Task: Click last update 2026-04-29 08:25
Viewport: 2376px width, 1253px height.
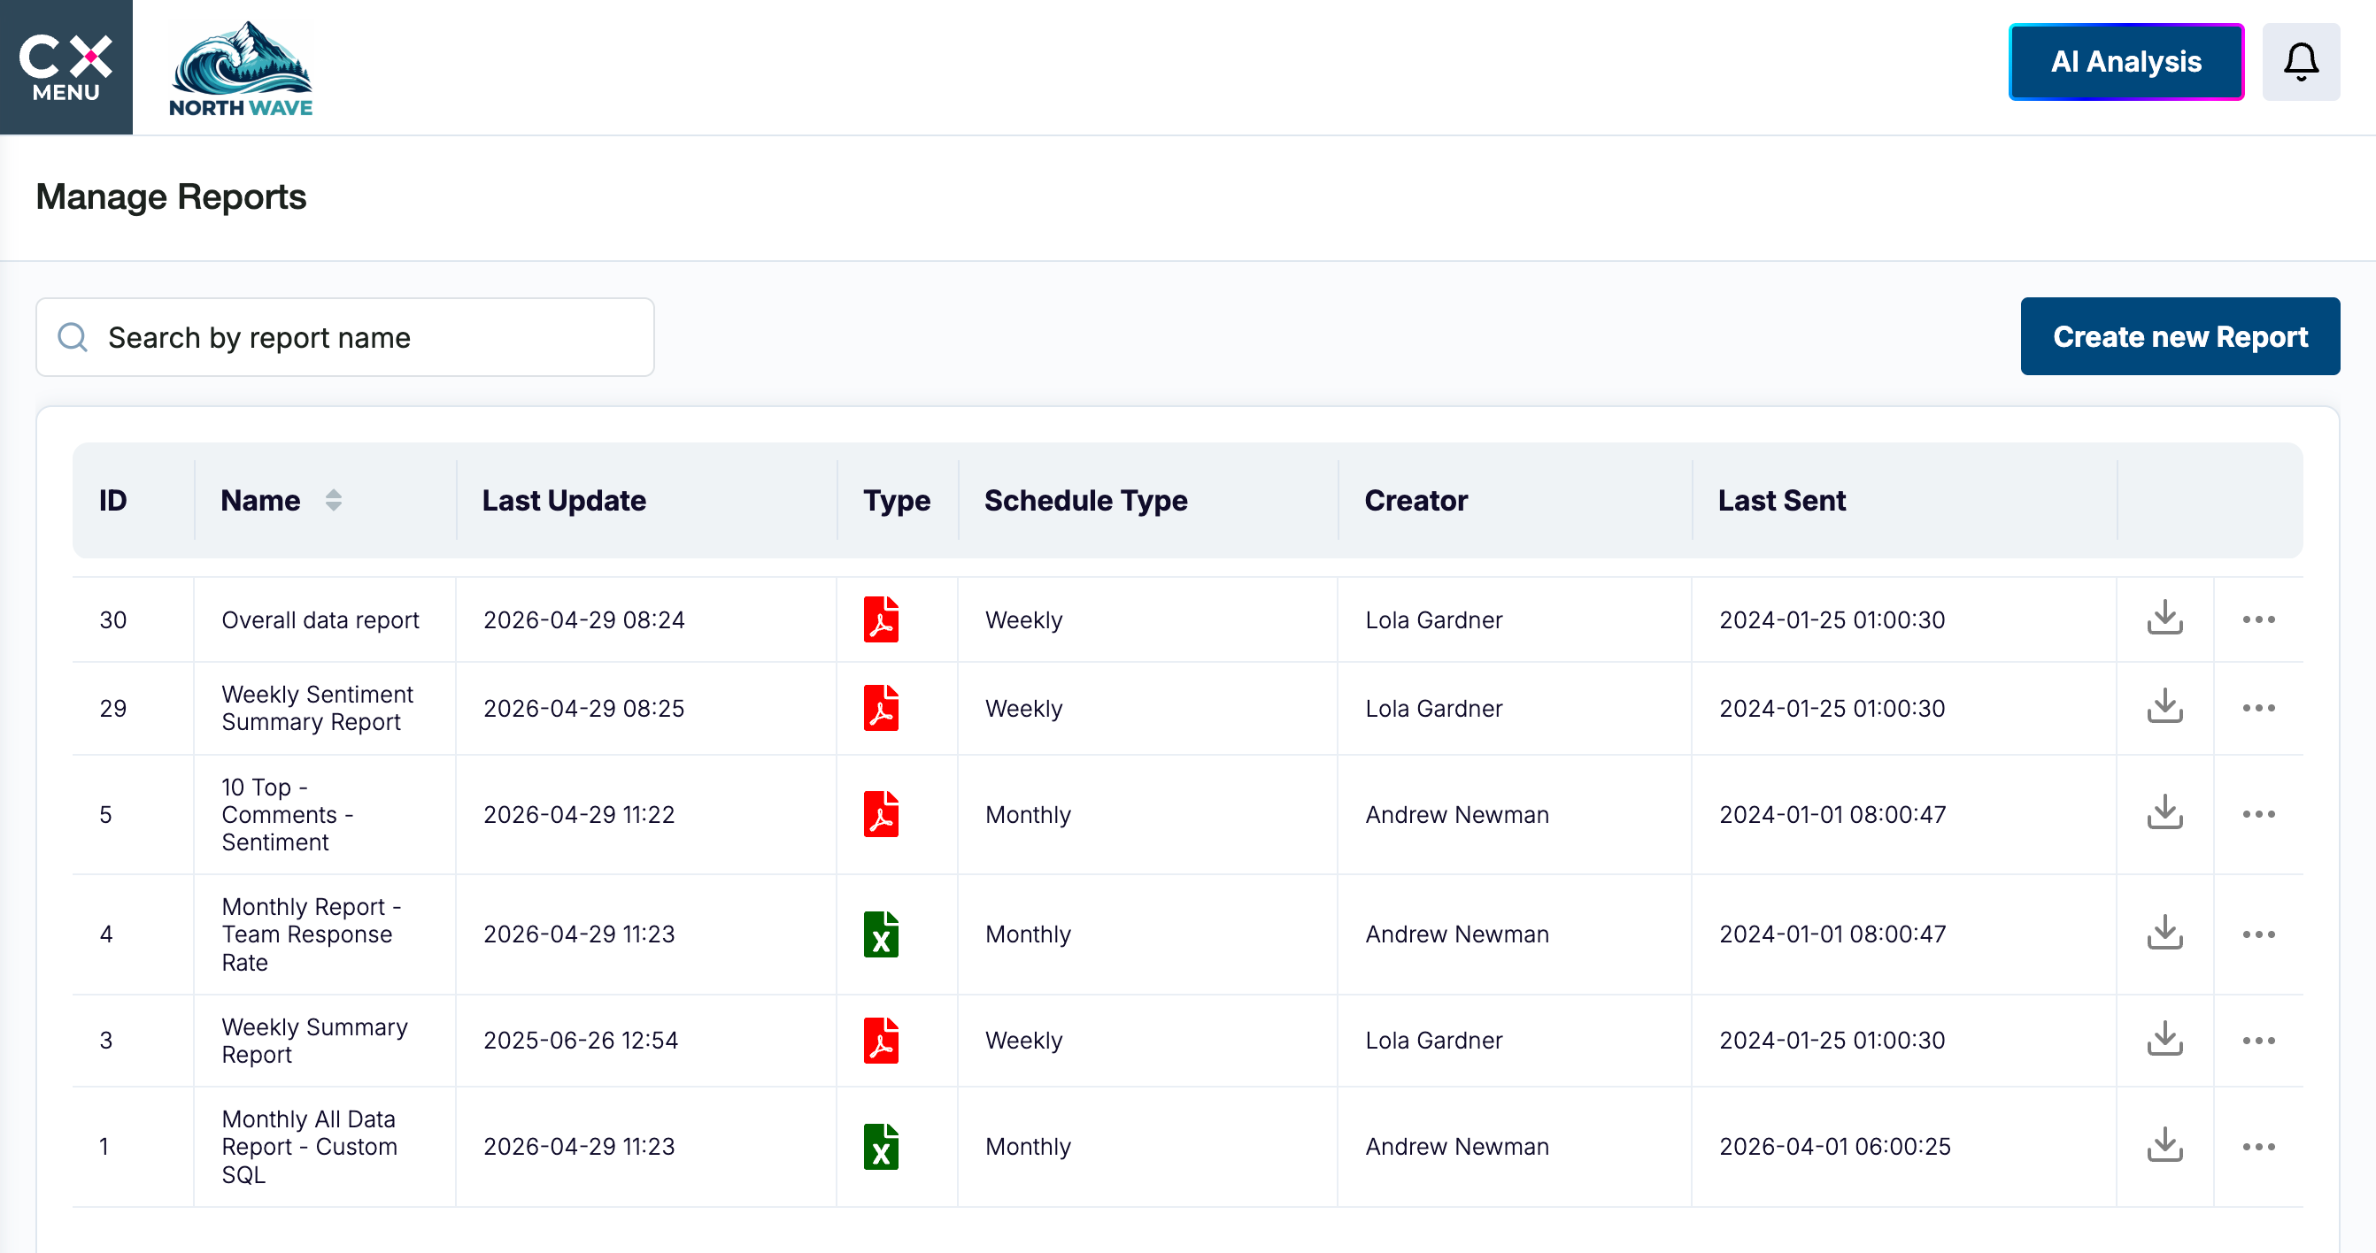Action: 584,708
